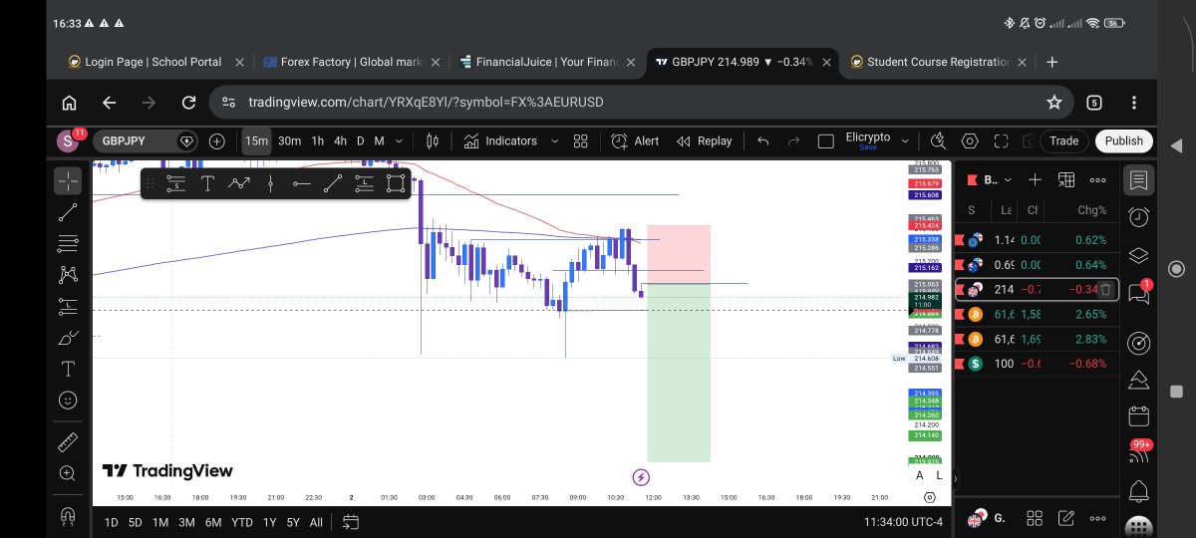Toggle auto scale A button
Screen dimensions: 1196x538
click(x=919, y=476)
